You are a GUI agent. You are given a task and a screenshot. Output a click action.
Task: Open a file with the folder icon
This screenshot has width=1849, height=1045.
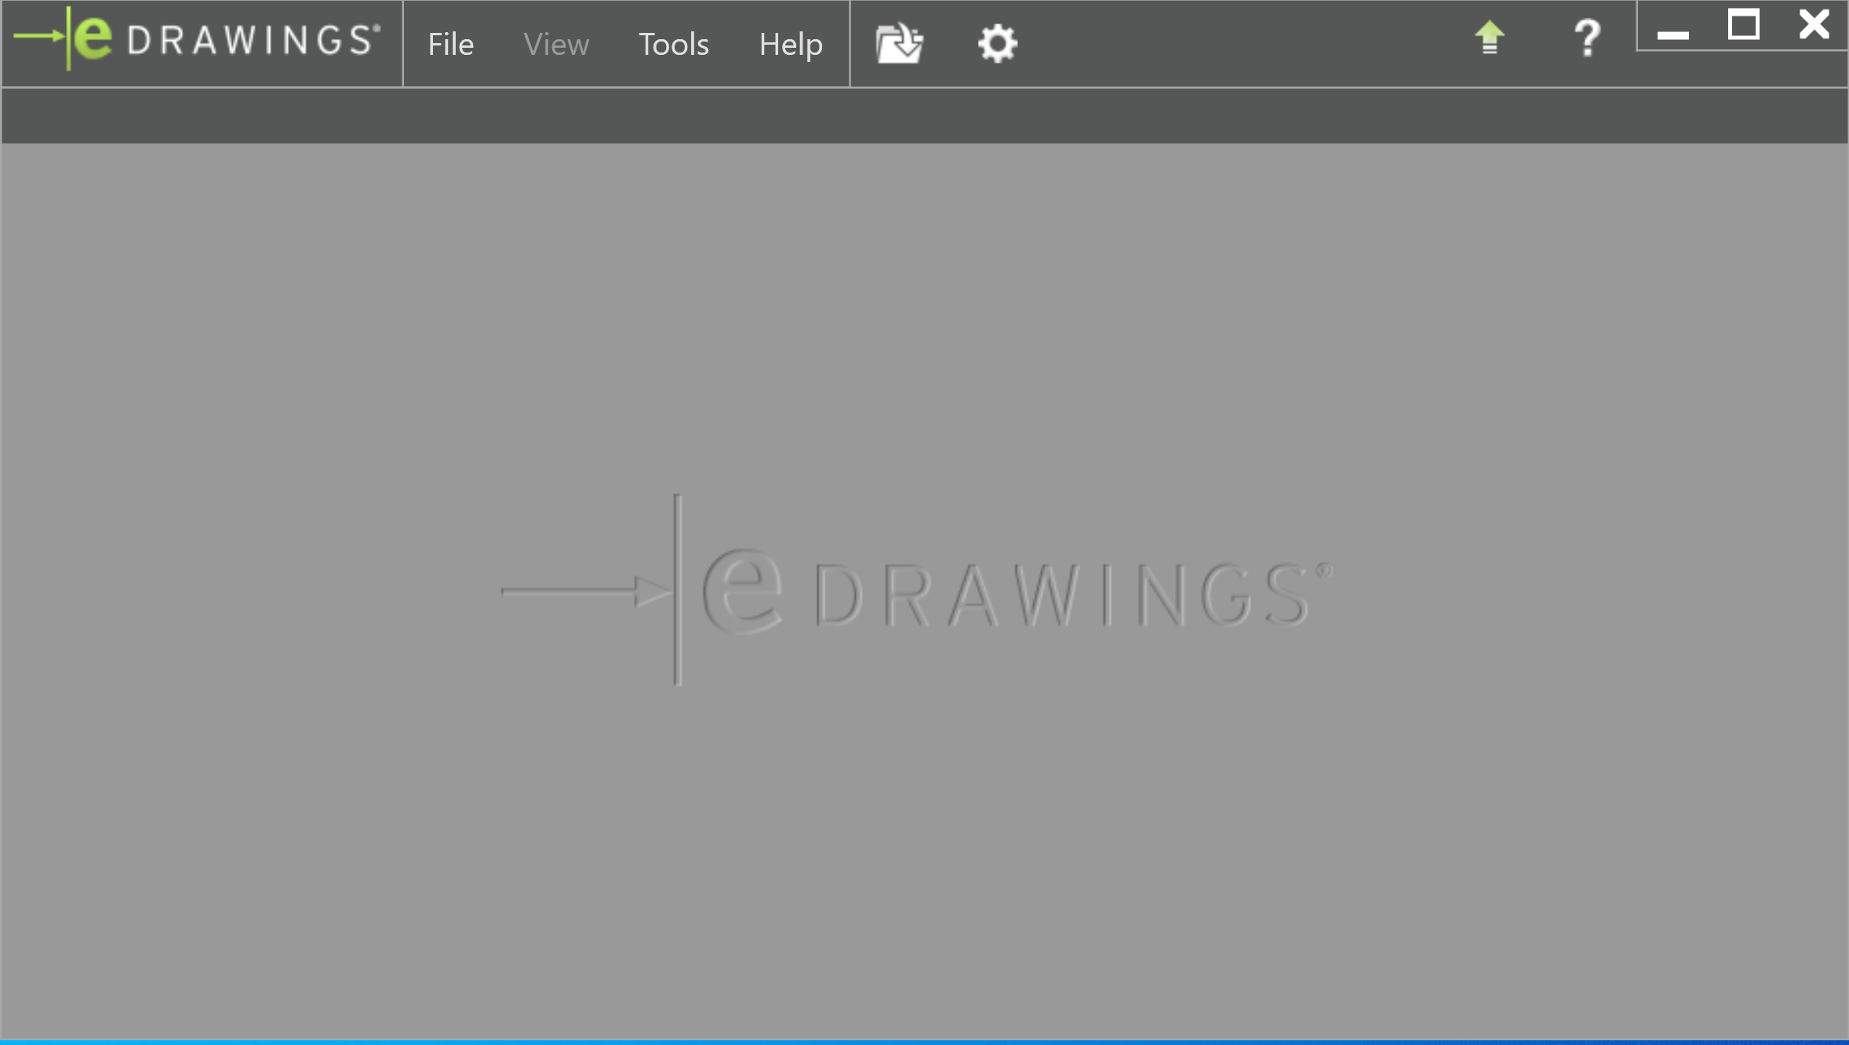tap(899, 43)
